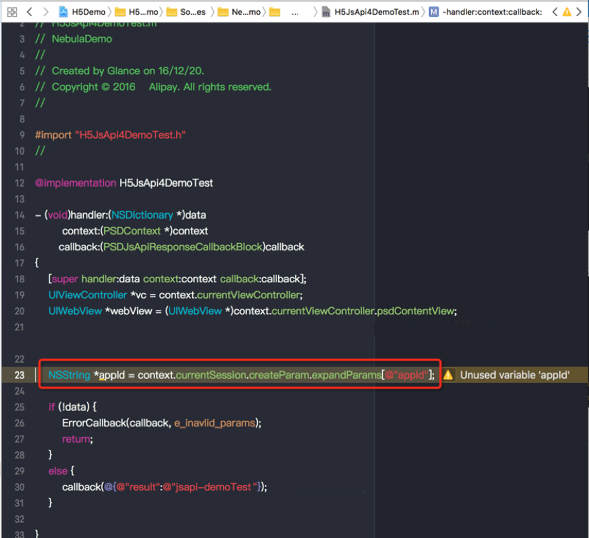Go forward in jump bar history

pos(46,11)
